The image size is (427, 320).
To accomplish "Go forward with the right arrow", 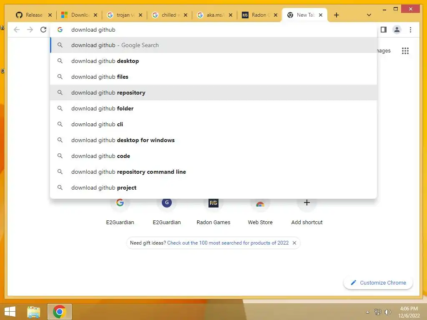I will point(30,30).
